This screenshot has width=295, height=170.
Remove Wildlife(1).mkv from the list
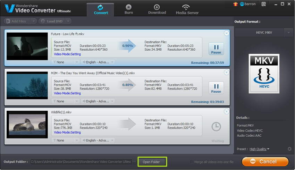[x=226, y=111]
